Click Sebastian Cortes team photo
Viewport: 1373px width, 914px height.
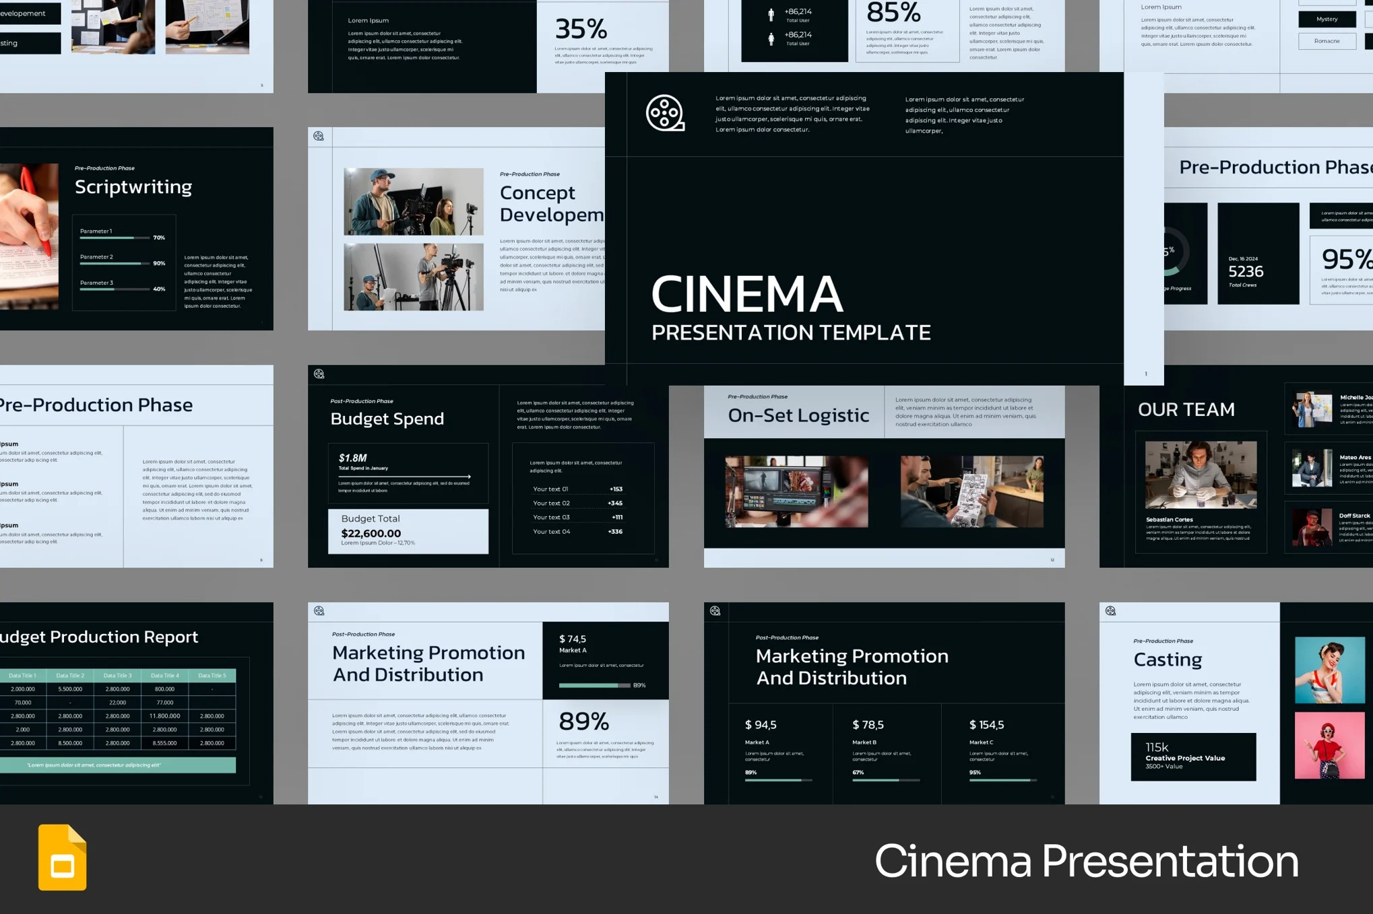coord(1201,474)
